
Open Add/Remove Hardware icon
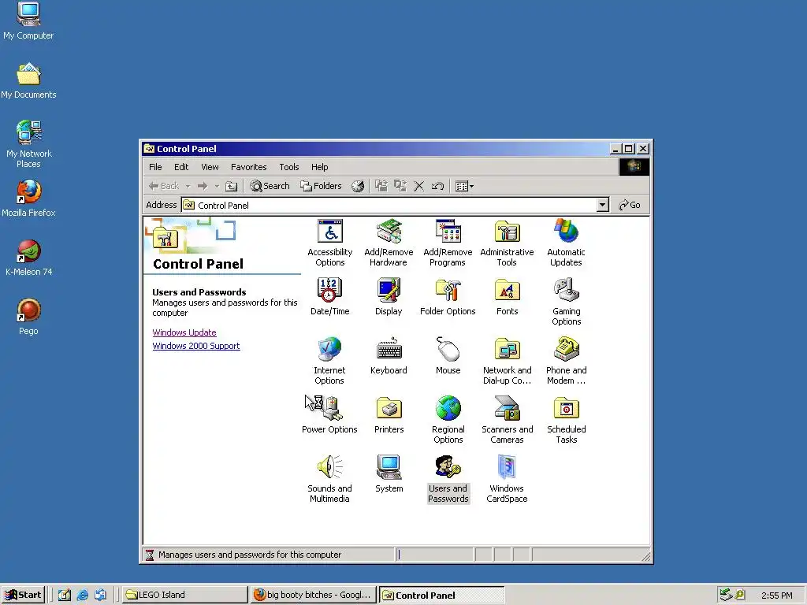click(x=389, y=243)
